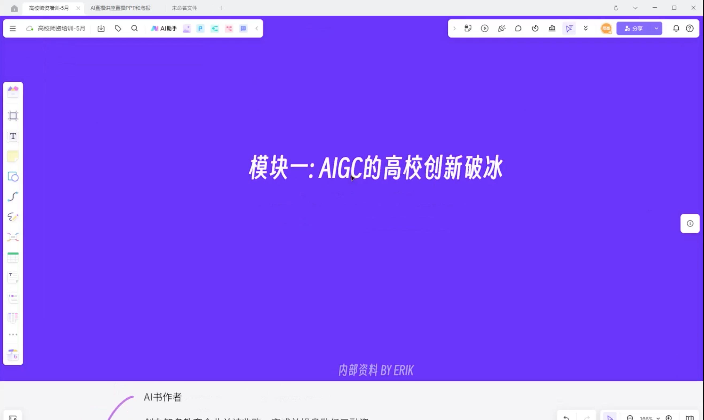The image size is (704, 420).
Task: Click the 分享 share button
Action: click(x=634, y=28)
